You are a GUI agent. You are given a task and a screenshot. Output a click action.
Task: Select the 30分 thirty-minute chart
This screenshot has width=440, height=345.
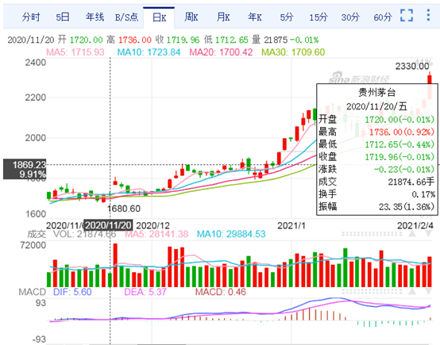(350, 17)
